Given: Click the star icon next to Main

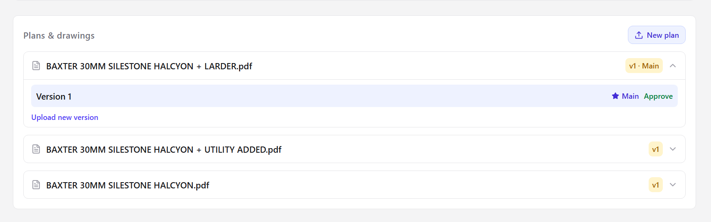Looking at the screenshot, I should (x=615, y=96).
